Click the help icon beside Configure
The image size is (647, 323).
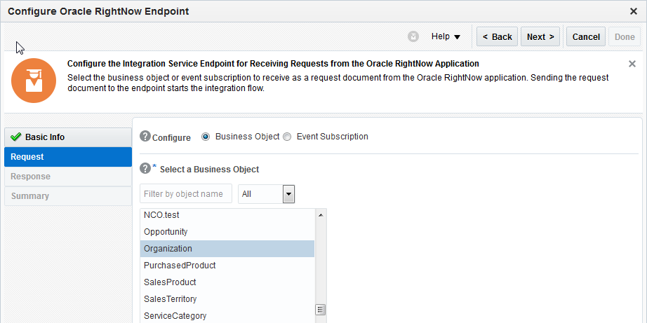coord(145,136)
